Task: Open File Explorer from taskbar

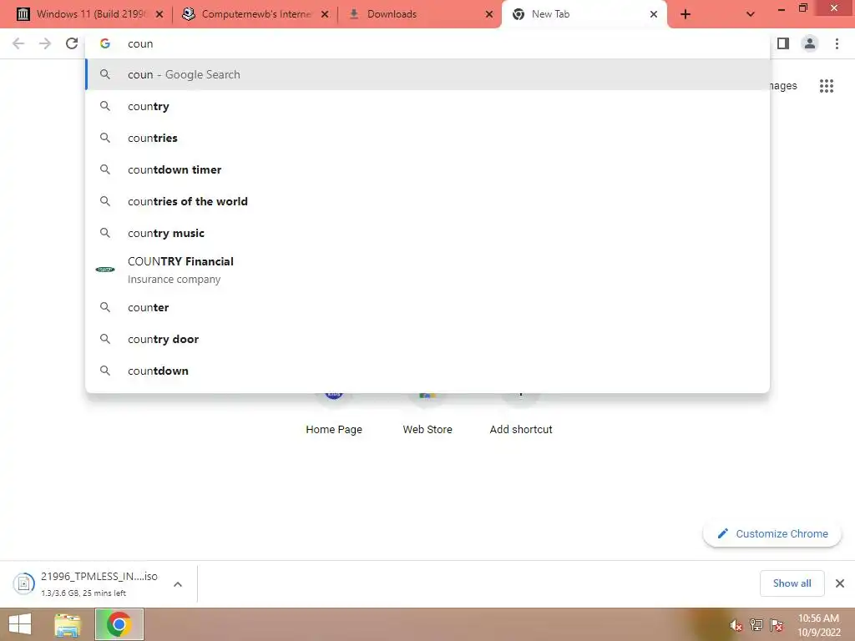Action: pyautogui.click(x=68, y=624)
